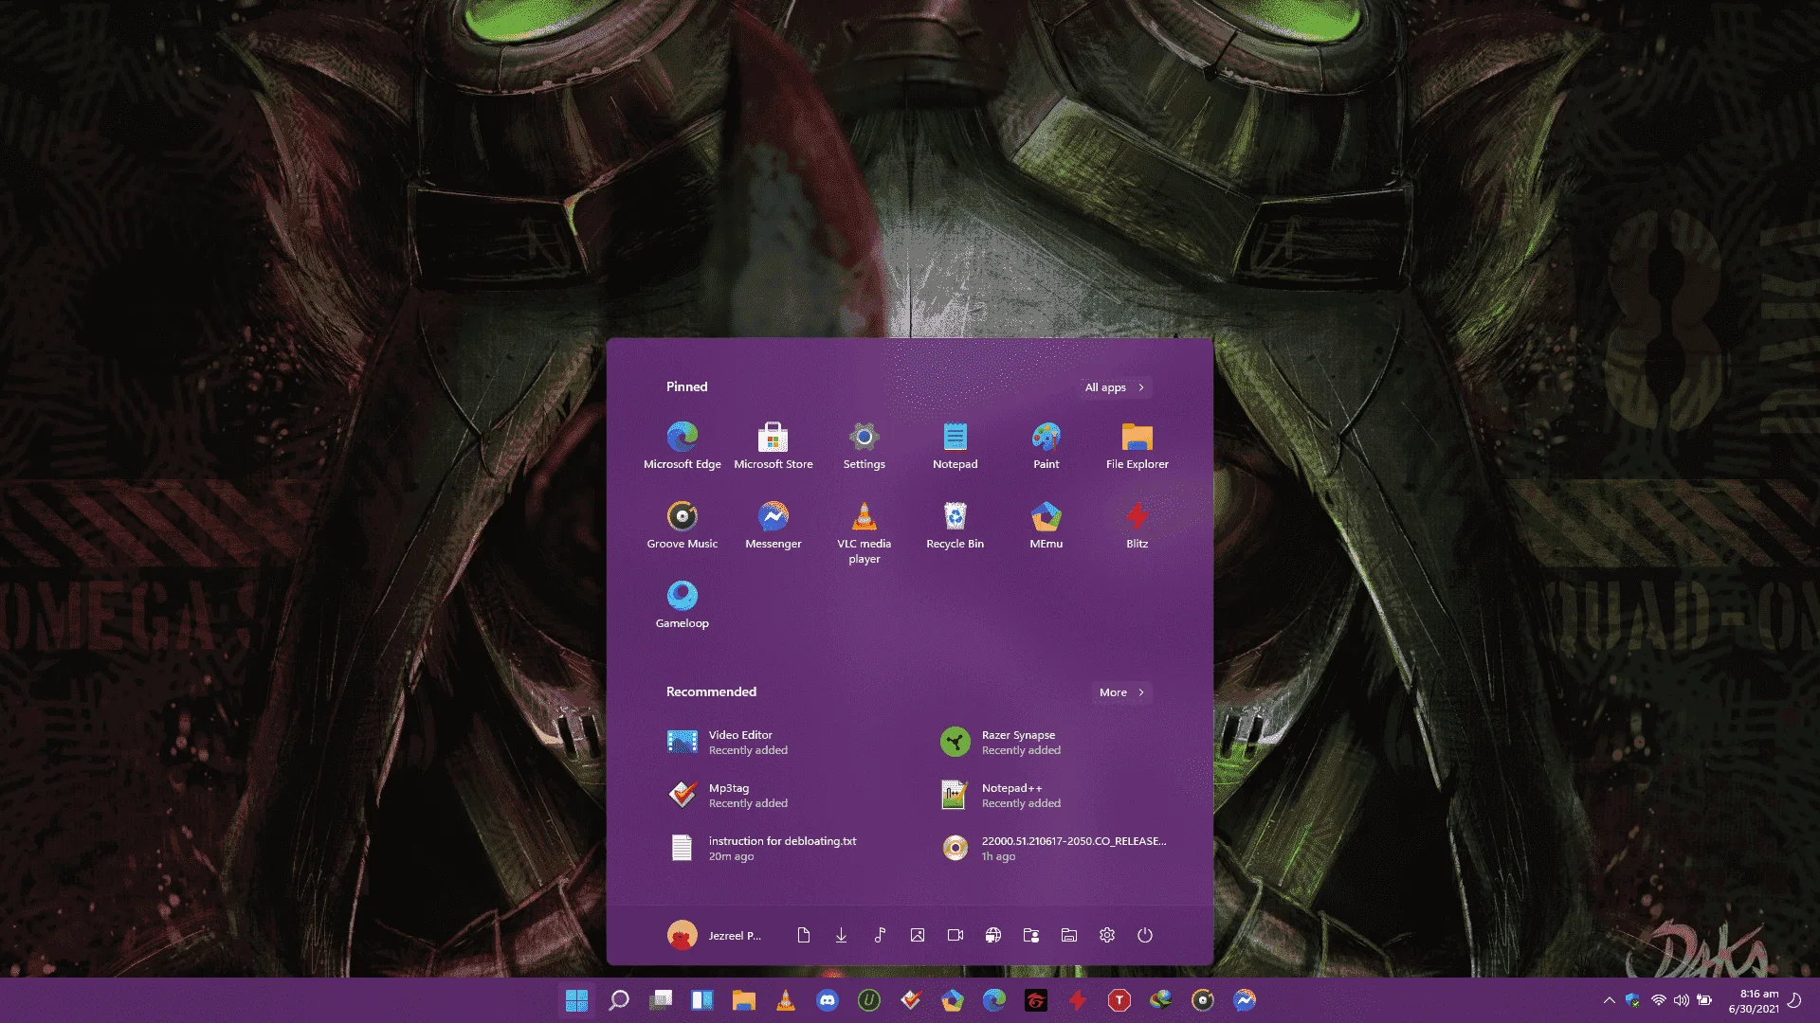Open the Pictures folder icon in Start footer
Screen dimensions: 1820x1023
click(x=918, y=936)
